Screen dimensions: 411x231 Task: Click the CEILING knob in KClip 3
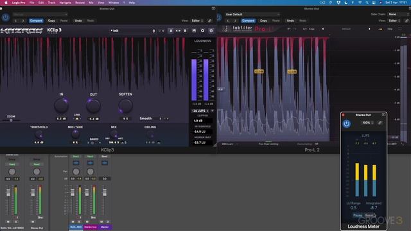[150, 135]
